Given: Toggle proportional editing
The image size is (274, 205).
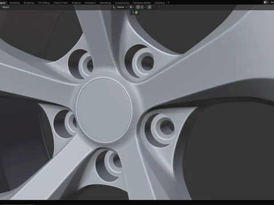Looking at the screenshot, I should (x=150, y=7).
